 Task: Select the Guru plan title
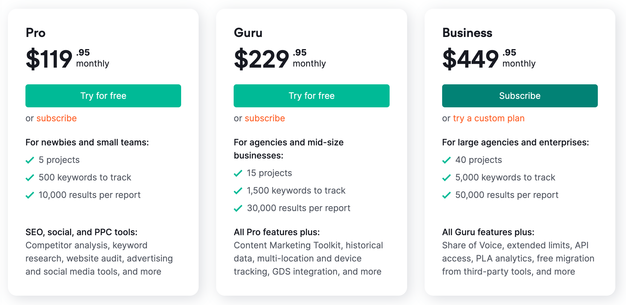tap(248, 33)
